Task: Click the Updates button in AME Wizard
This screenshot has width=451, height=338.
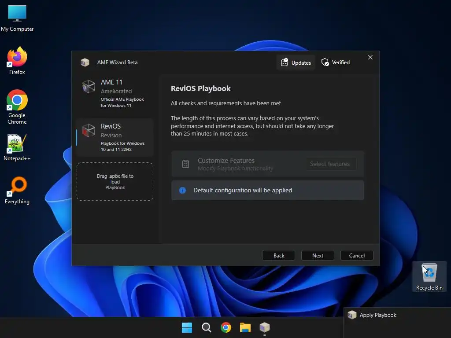Action: point(296,62)
